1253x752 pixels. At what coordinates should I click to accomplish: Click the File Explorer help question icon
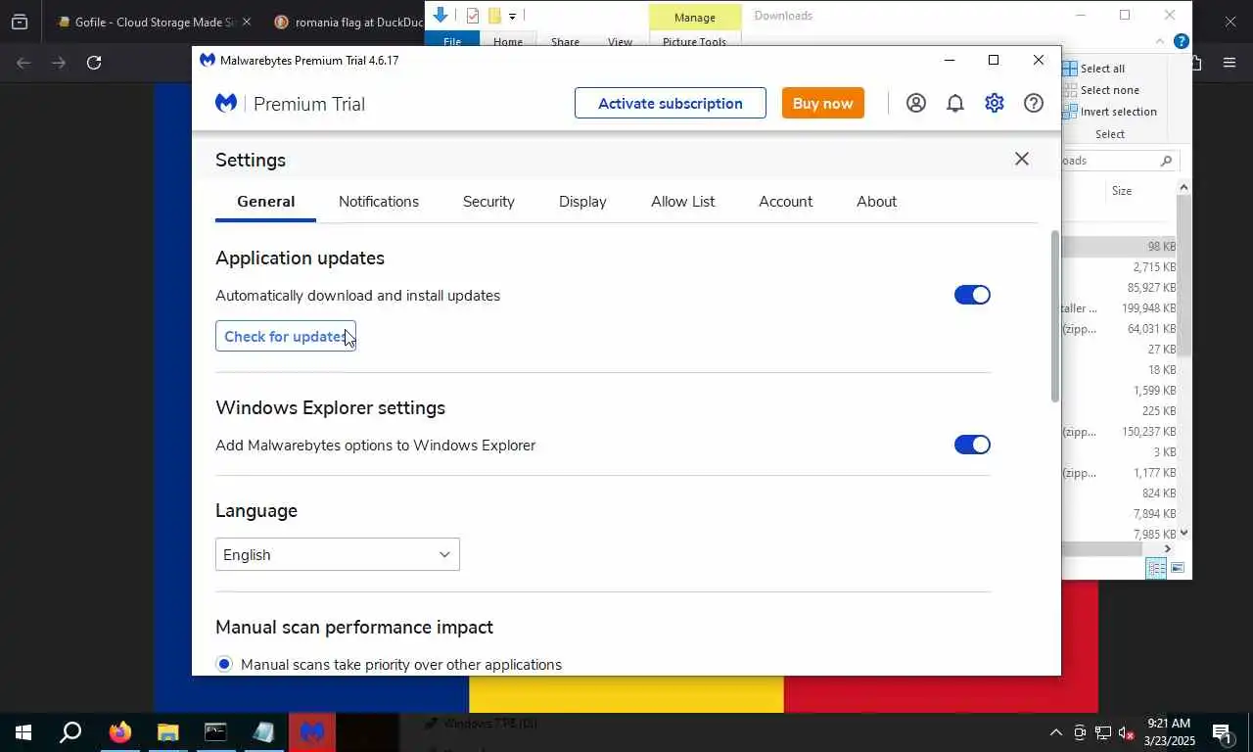[1182, 41]
